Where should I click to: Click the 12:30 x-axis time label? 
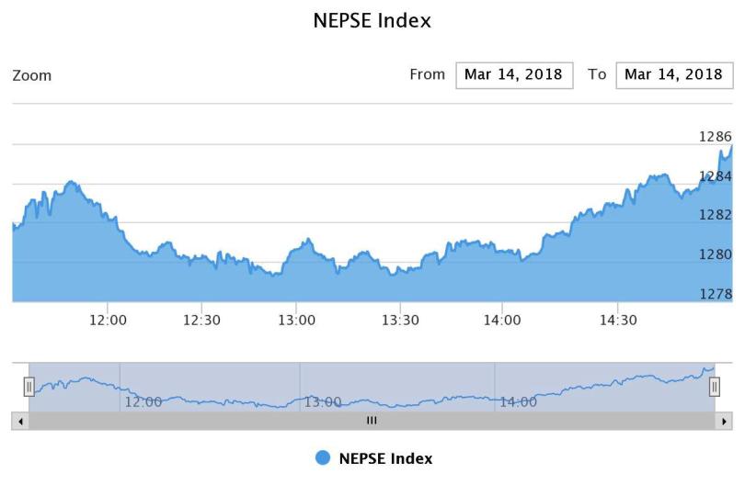(x=201, y=321)
